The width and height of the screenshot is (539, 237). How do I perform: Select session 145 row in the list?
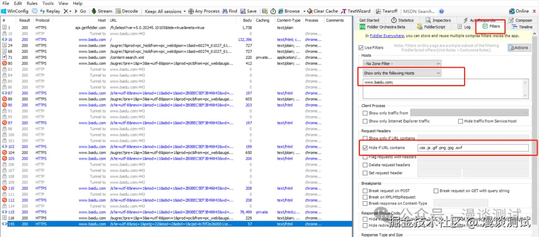pyautogui.click(x=176, y=224)
